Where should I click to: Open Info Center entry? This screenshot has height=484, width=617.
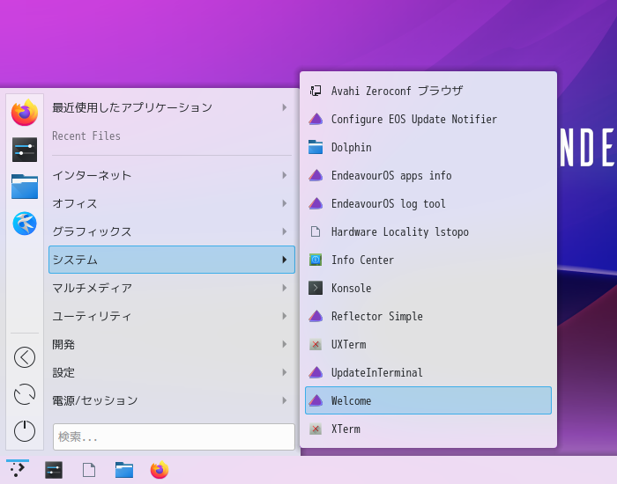[428, 260]
